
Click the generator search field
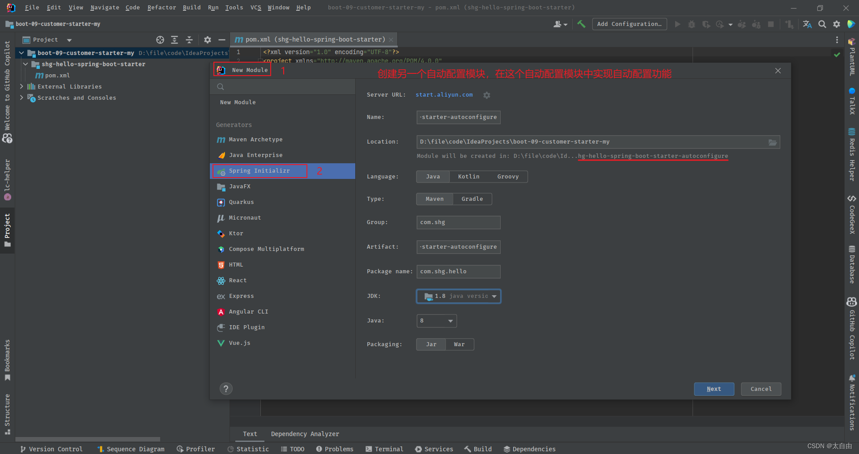pos(283,87)
